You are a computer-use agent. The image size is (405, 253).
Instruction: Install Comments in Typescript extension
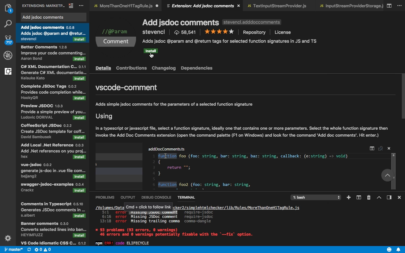click(x=79, y=216)
